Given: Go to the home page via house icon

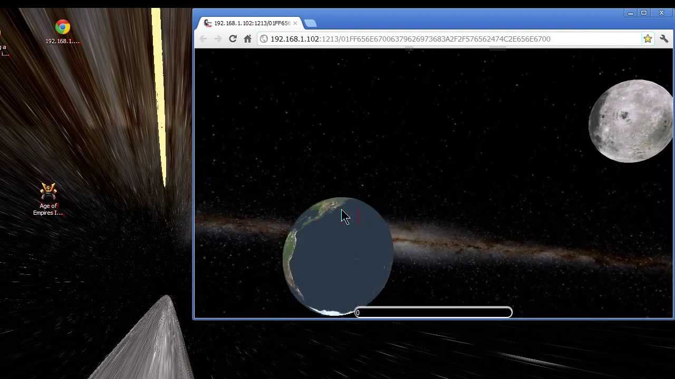Looking at the screenshot, I should pos(247,38).
